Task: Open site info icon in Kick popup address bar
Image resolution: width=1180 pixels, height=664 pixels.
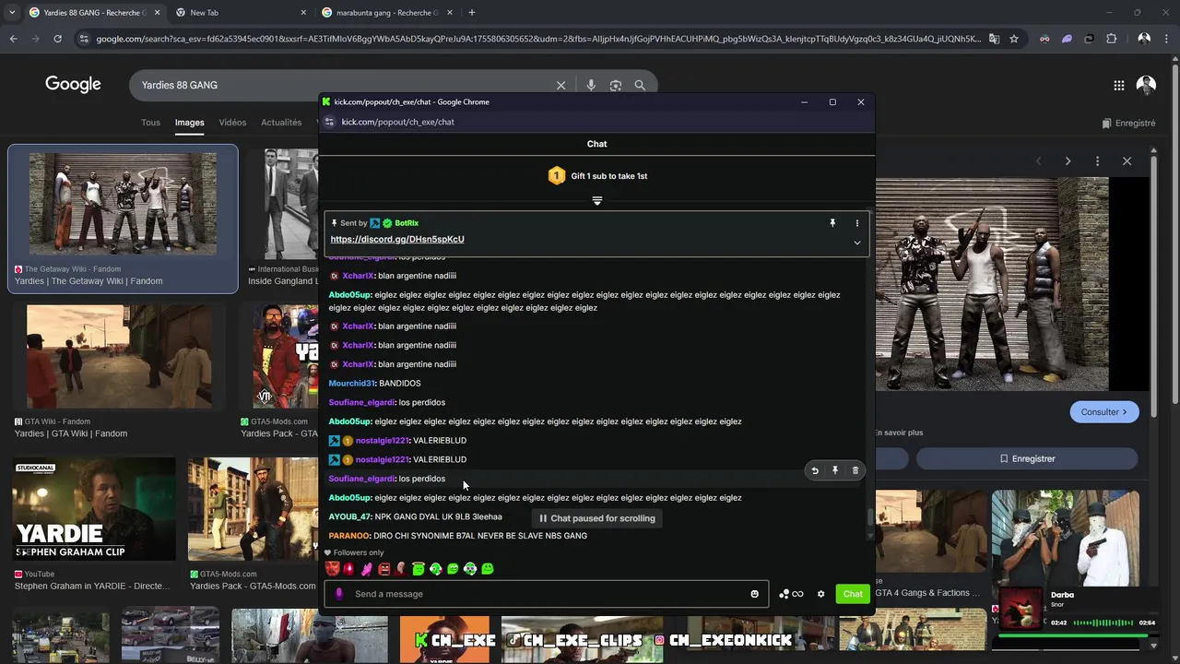Action: click(330, 122)
